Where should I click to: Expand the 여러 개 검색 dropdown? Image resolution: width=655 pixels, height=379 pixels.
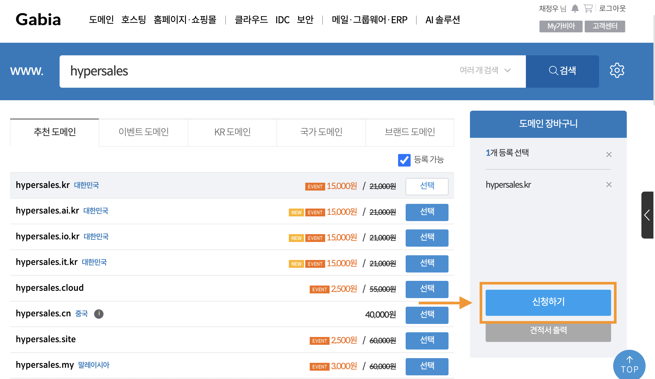485,70
